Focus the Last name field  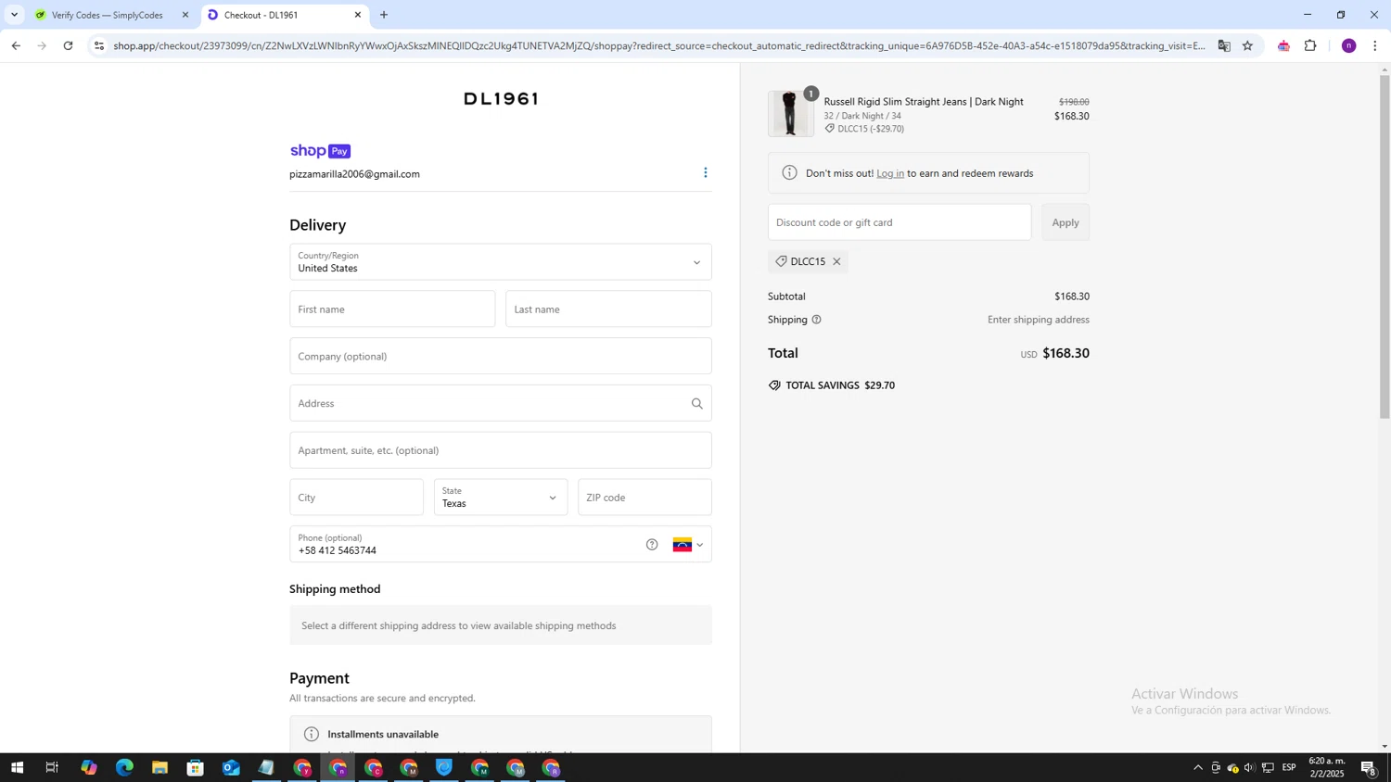pyautogui.click(x=608, y=309)
